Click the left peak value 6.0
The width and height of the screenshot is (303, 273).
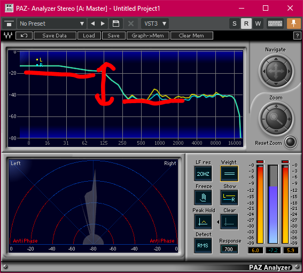click(x=255, y=250)
